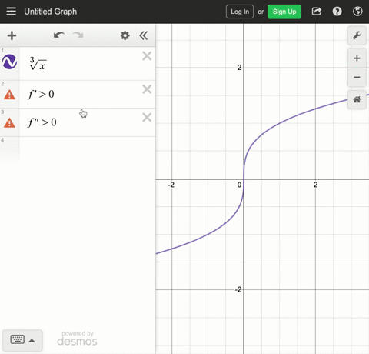Open the hamburger menu

(x=11, y=12)
